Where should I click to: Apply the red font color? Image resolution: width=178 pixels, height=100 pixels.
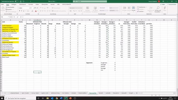click(36, 11)
